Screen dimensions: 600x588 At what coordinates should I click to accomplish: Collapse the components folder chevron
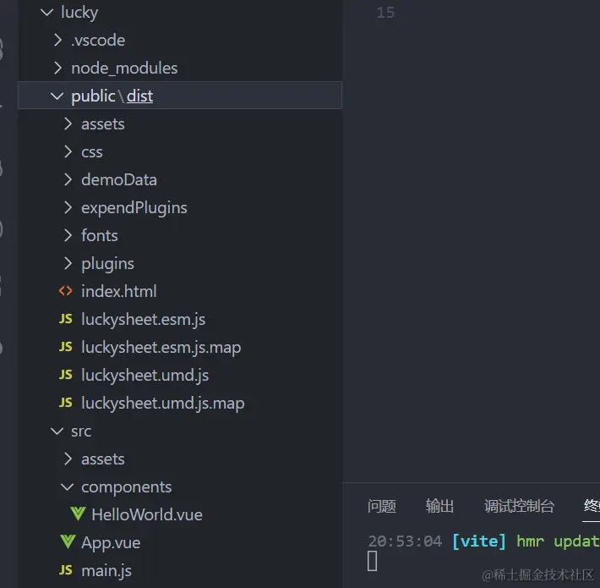click(67, 487)
